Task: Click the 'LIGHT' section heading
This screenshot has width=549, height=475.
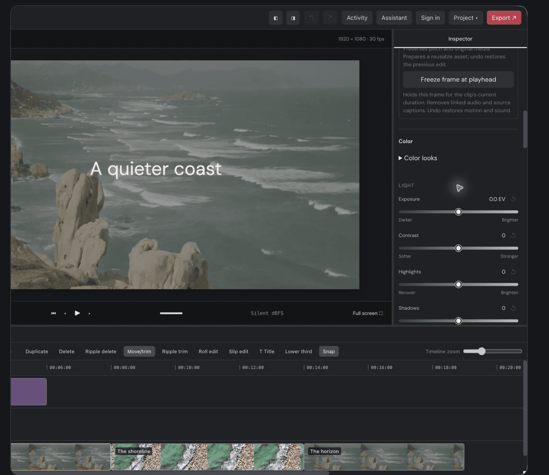Action: [x=406, y=185]
